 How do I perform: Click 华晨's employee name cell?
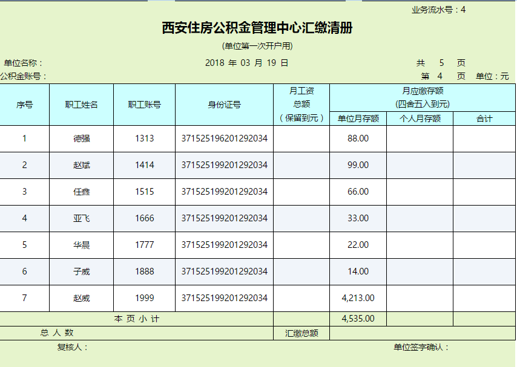click(82, 245)
